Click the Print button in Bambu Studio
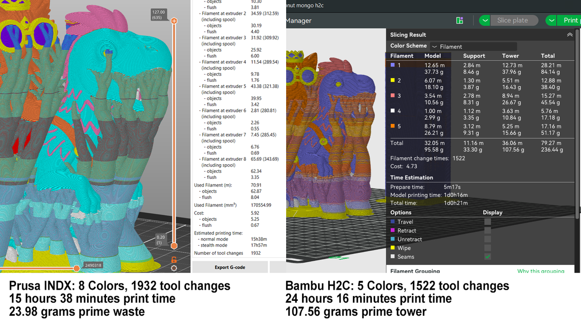The height and width of the screenshot is (327, 581). click(x=570, y=20)
